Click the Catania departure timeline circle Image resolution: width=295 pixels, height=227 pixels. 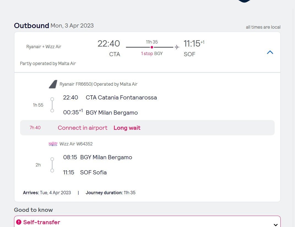click(52, 99)
